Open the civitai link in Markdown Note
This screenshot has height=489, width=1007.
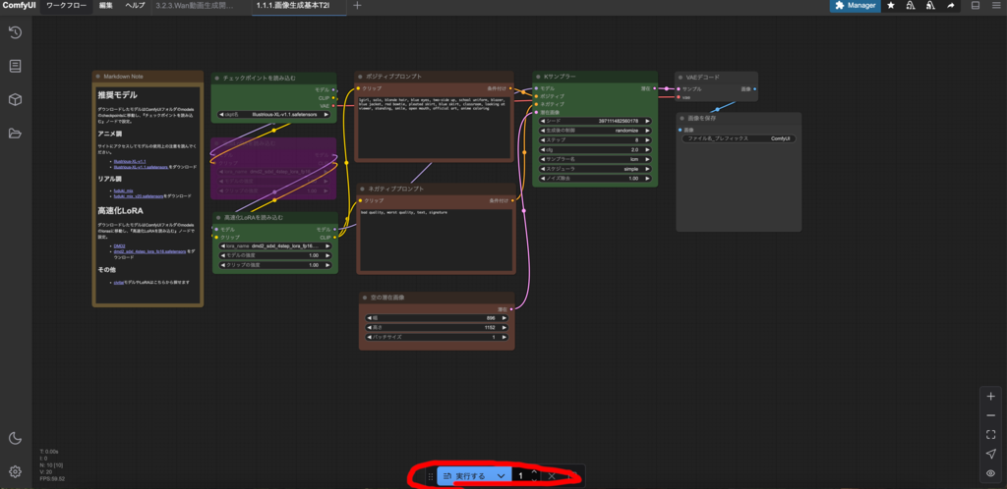click(x=118, y=282)
